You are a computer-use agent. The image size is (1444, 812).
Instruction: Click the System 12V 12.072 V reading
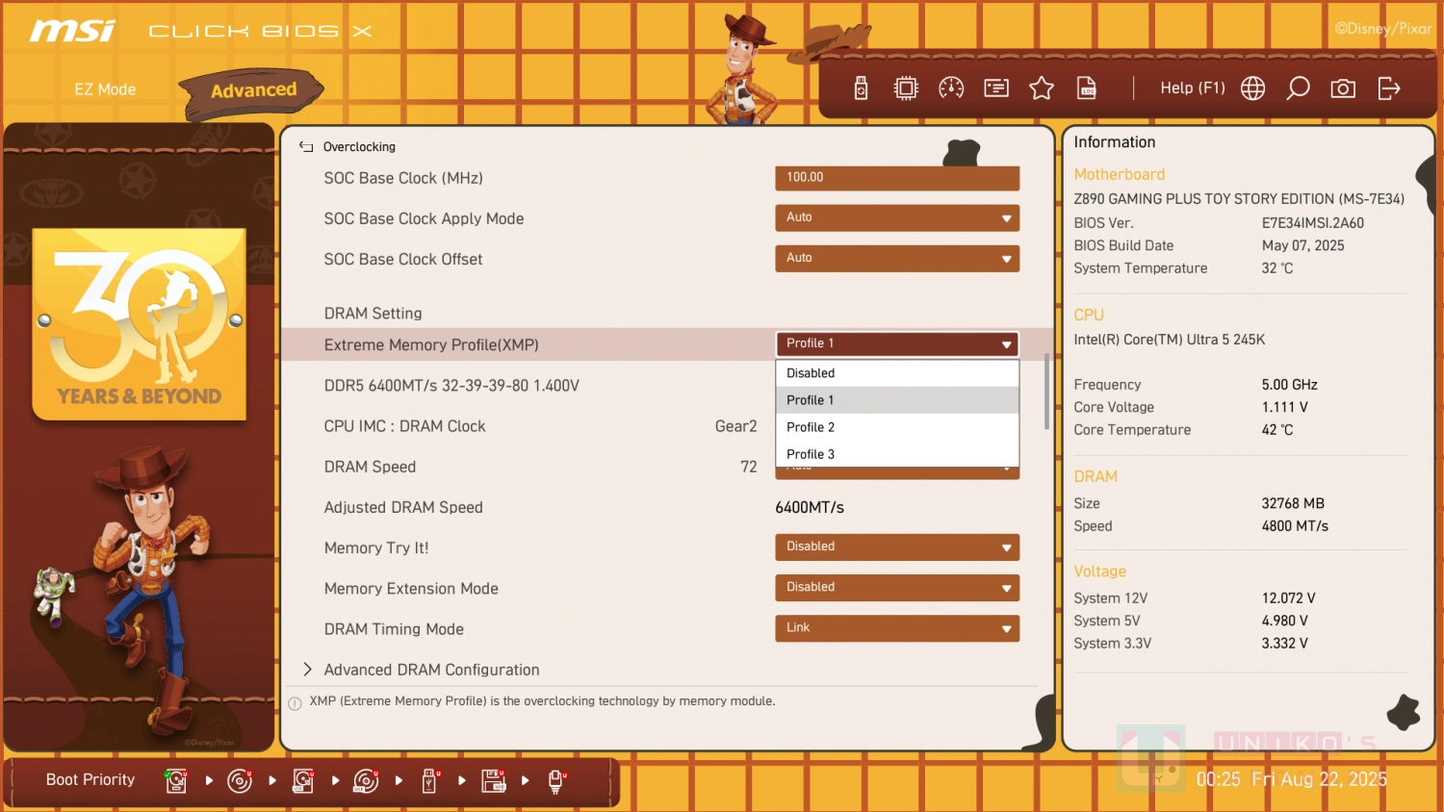1289,598
